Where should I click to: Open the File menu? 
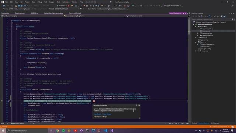click(7, 2)
